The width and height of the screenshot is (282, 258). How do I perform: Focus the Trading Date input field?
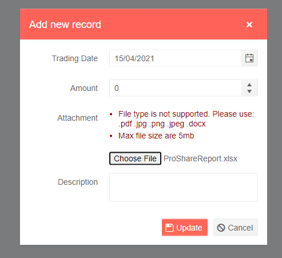(x=176, y=58)
